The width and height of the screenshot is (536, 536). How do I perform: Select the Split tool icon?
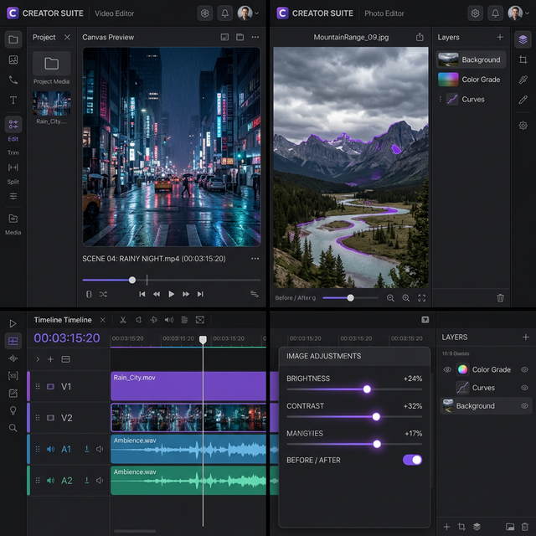[x=13, y=167]
